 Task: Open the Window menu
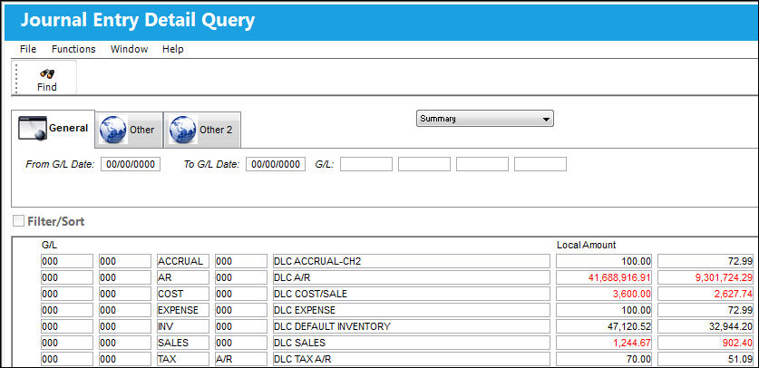(x=130, y=49)
